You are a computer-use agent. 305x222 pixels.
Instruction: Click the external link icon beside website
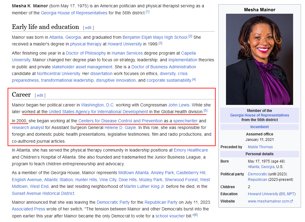(292, 201)
